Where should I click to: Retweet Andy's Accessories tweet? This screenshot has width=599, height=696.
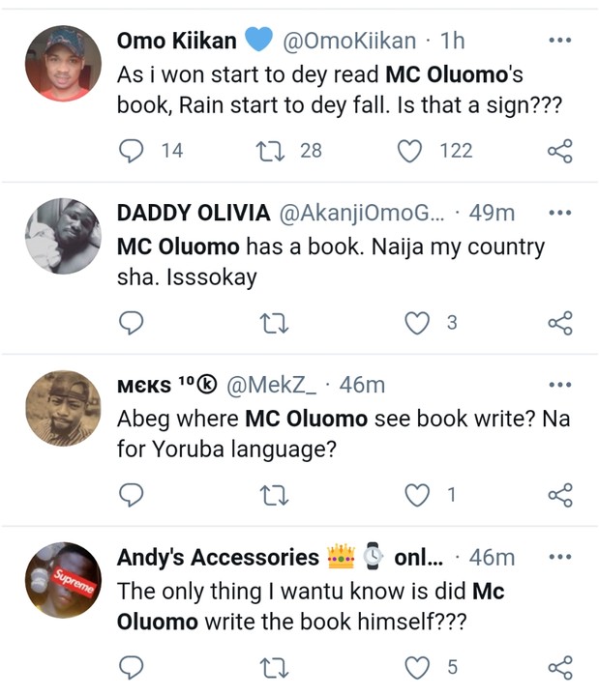point(274,668)
